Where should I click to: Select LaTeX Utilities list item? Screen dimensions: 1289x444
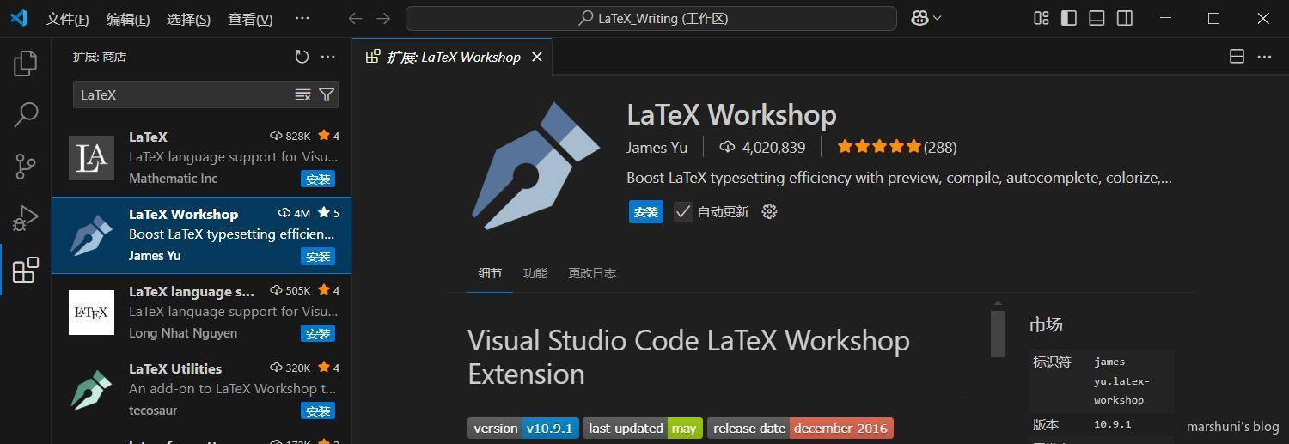coord(201,390)
